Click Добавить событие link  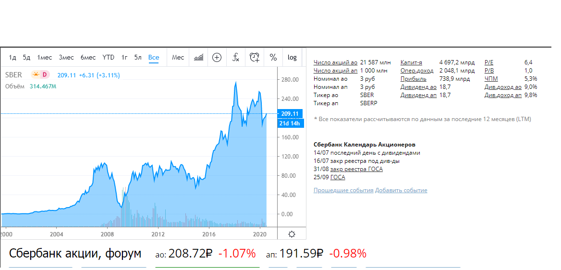point(401,190)
